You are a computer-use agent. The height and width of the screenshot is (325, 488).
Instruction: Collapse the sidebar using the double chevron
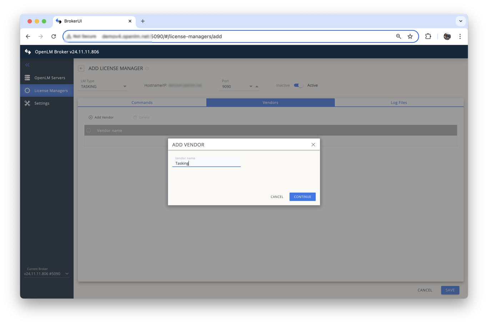27,65
